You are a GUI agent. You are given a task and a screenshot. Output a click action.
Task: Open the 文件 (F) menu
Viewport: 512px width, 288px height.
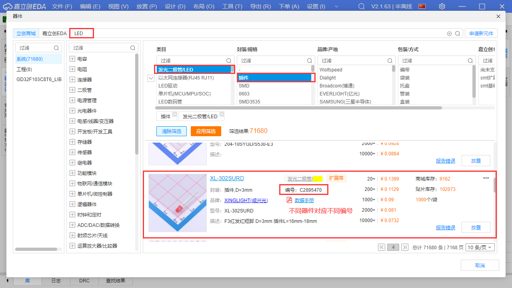pos(62,6)
